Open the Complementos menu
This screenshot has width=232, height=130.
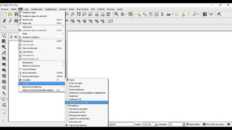point(51,9)
